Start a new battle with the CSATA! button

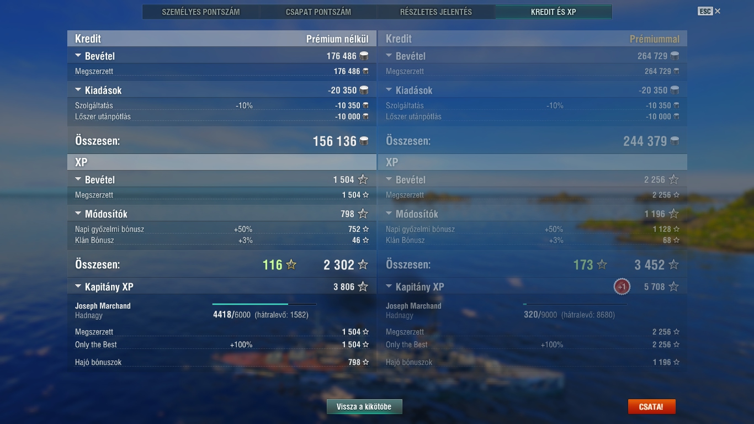point(651,407)
